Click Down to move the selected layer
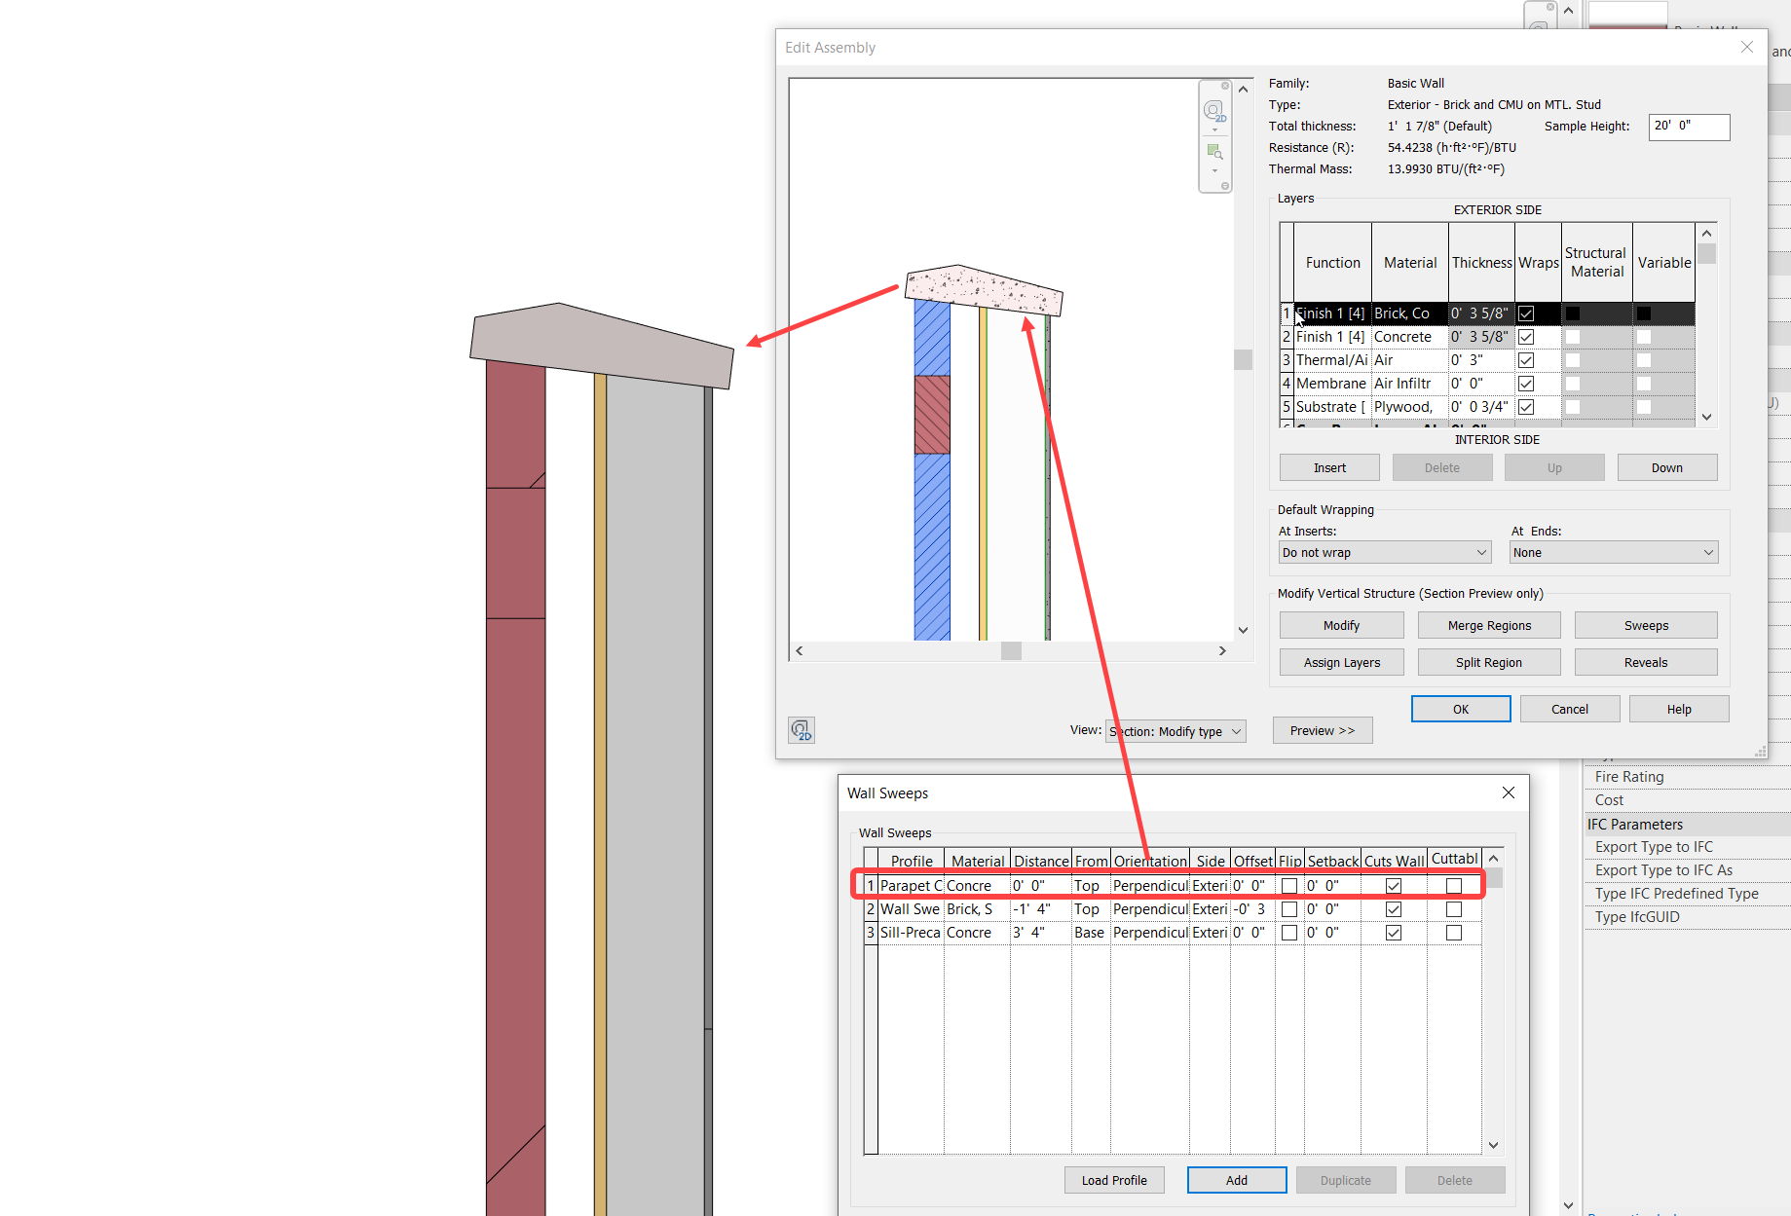The width and height of the screenshot is (1791, 1216). [x=1667, y=467]
